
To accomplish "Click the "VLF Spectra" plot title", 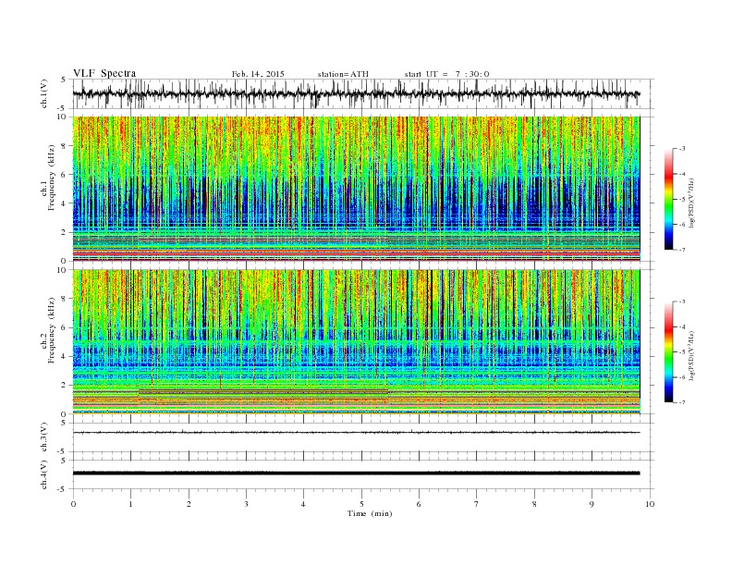I will 104,73.
